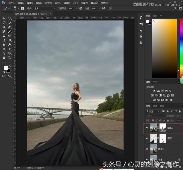The height and width of the screenshot is (170, 183).
Task: Toggle visibility of layer 图层 1
Action: point(147,149)
